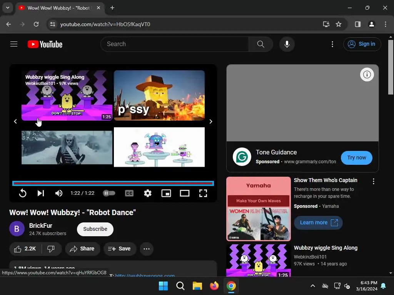Screen dimensions: 394x295
Task: Mute the video volume
Action: (x=59, y=193)
